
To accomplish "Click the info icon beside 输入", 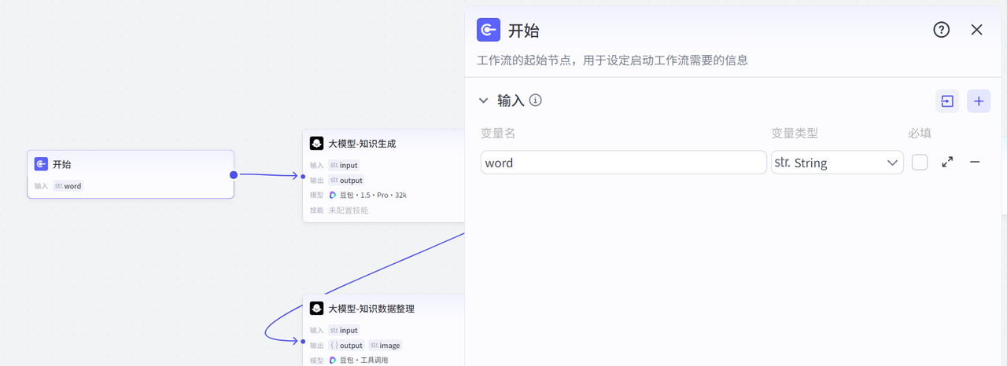I will point(536,101).
